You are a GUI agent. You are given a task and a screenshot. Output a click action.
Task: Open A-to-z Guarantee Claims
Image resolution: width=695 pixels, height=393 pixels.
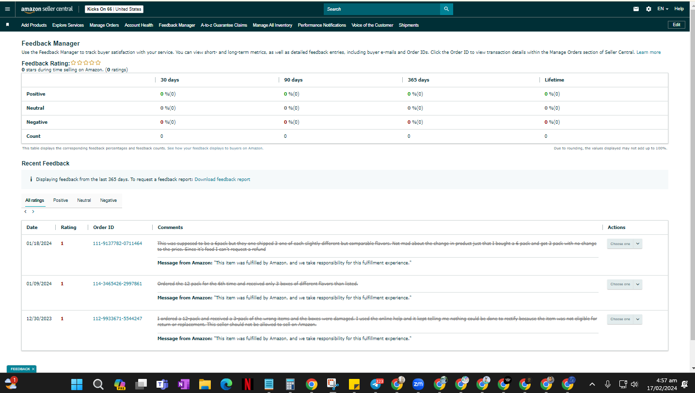[224, 25]
